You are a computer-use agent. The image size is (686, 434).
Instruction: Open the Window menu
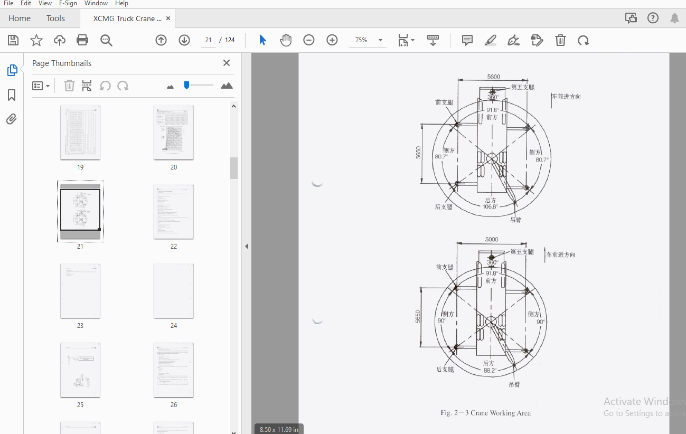coord(96,3)
